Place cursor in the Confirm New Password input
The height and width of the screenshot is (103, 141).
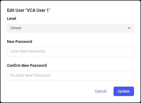click(x=70, y=75)
